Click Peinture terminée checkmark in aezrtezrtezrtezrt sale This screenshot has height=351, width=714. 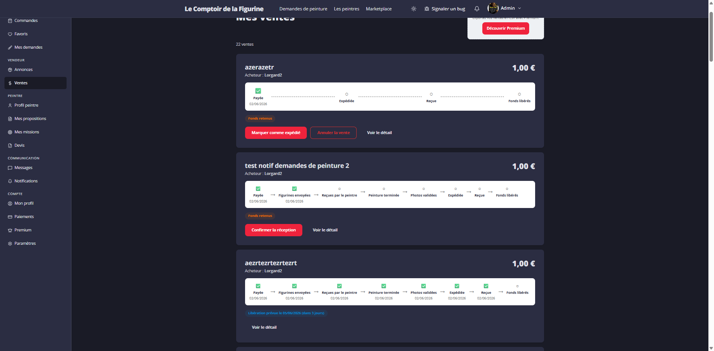384,286
